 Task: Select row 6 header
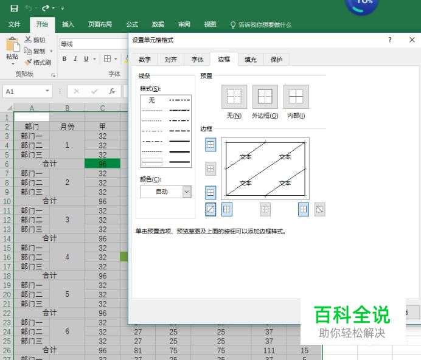click(7, 164)
